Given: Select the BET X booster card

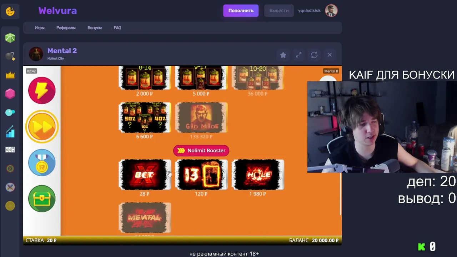Looking at the screenshot, I should [x=145, y=175].
